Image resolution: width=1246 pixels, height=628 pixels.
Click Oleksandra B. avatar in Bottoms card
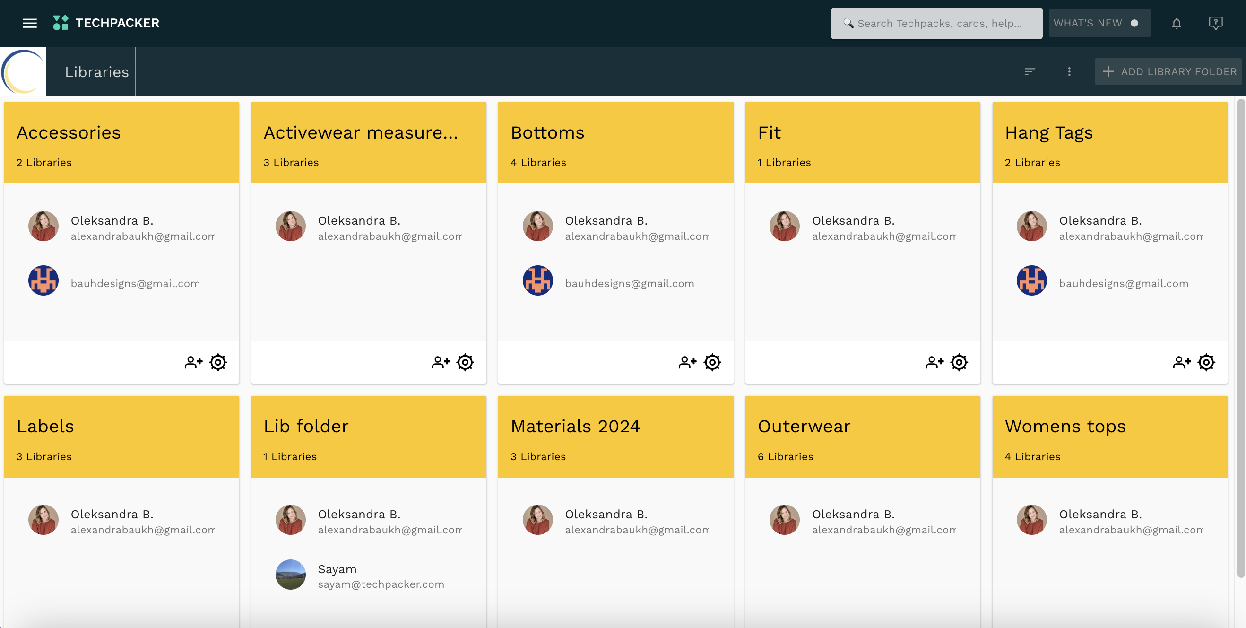tap(538, 226)
